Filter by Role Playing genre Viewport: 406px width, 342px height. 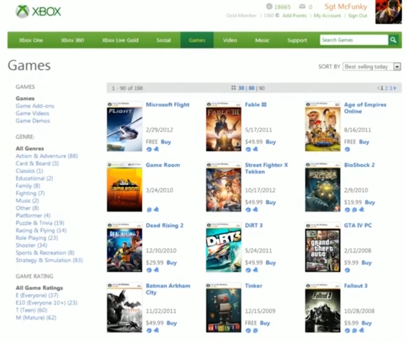pos(37,238)
